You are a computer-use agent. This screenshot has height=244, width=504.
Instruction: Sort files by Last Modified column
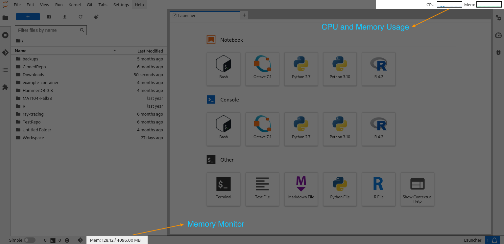coord(144,51)
